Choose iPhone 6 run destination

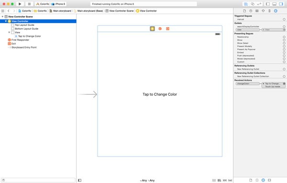(x=58, y=4)
